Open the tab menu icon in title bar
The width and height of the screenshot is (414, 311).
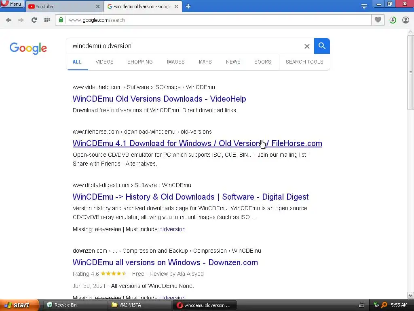pyautogui.click(x=364, y=6)
